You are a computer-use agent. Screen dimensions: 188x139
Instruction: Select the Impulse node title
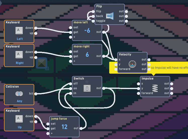(147, 79)
